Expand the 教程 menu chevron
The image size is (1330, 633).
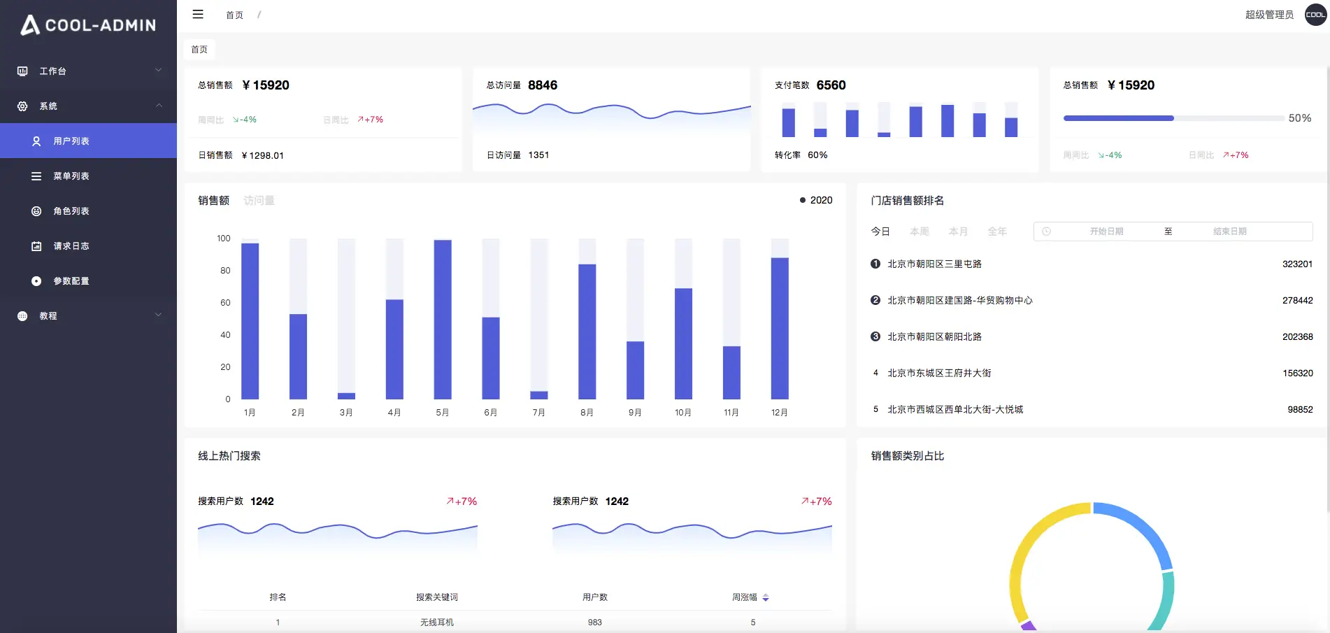click(158, 315)
